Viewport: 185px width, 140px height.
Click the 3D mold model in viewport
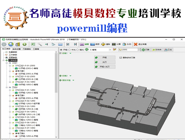tap(127, 106)
